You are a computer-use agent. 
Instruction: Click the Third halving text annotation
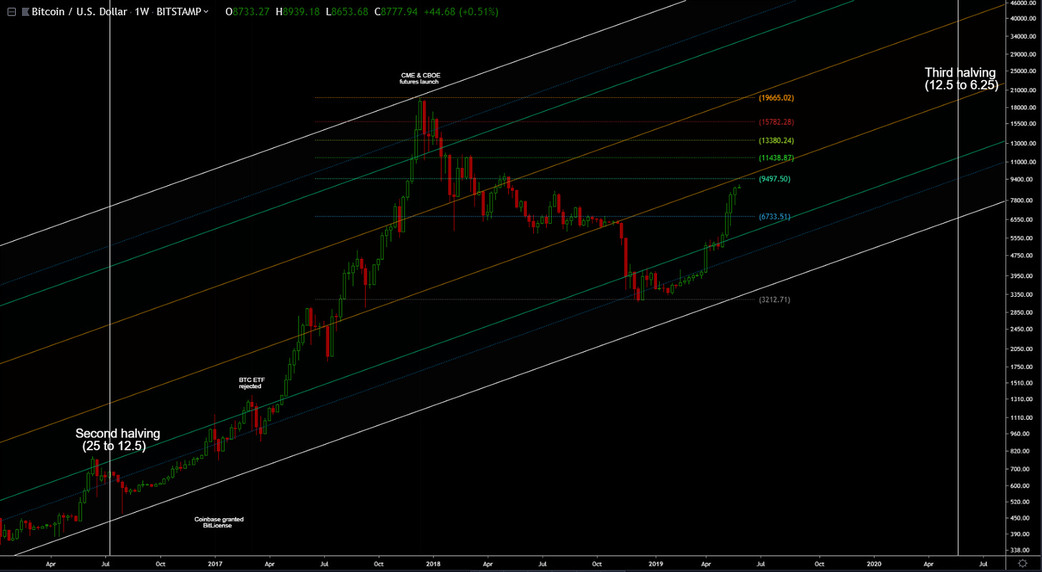pos(960,79)
